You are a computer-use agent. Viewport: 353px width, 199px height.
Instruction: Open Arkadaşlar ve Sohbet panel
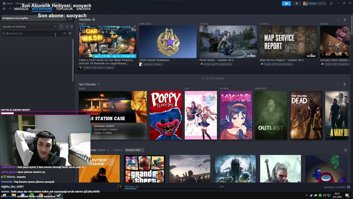[337, 187]
